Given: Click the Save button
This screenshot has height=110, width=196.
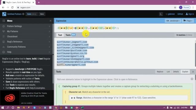Looking at the screenshot, I should (32, 14).
